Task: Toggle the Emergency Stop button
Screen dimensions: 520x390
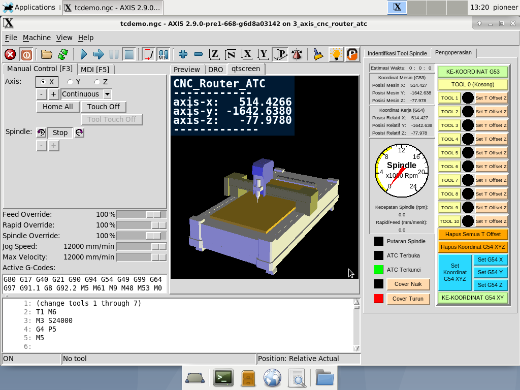Action: (10, 54)
